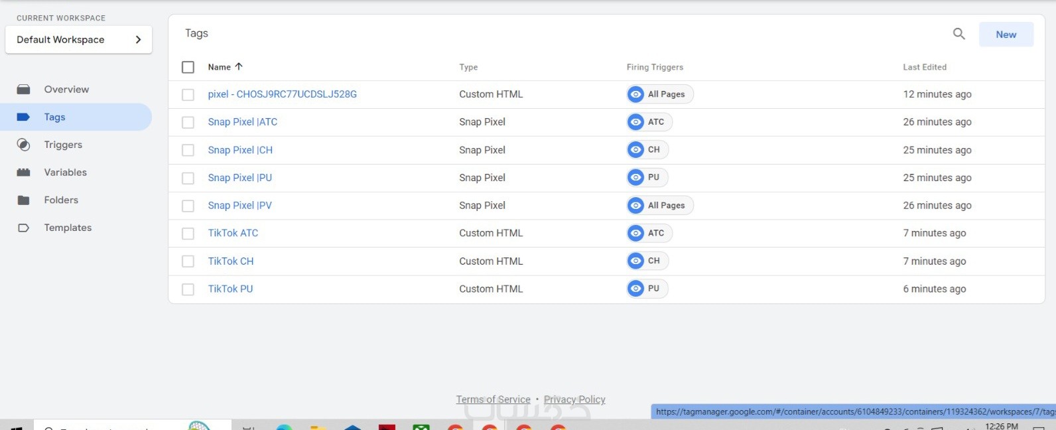This screenshot has width=1056, height=430.
Task: Tick the select-all checkbox in the table header
Action: click(x=188, y=67)
